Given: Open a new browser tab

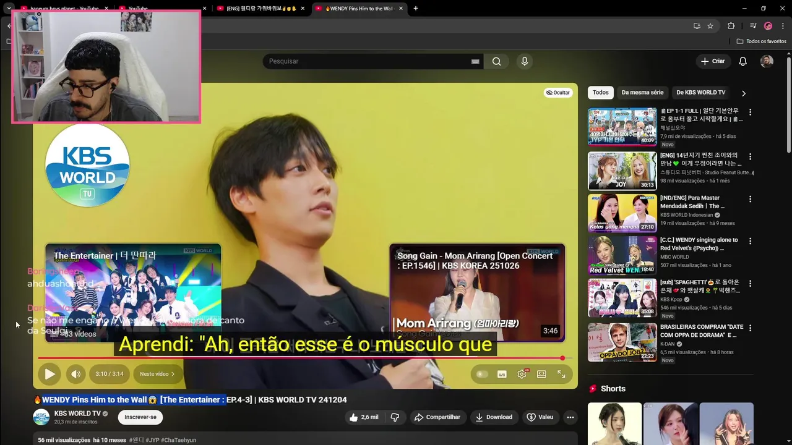Looking at the screenshot, I should 416,9.
